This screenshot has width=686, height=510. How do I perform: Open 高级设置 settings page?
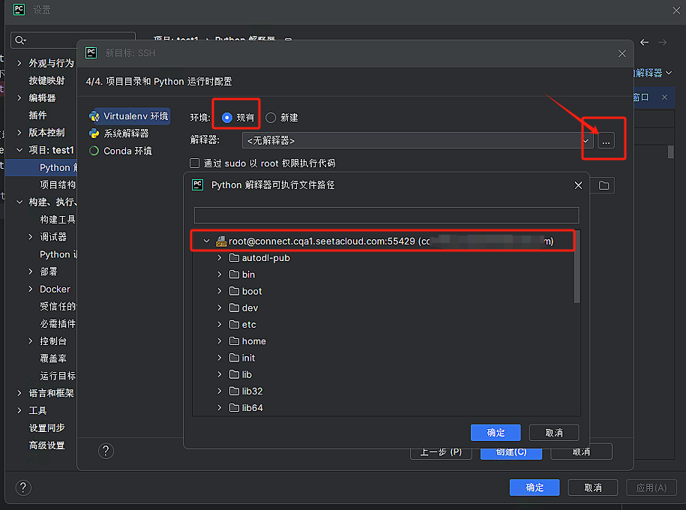tap(46, 445)
